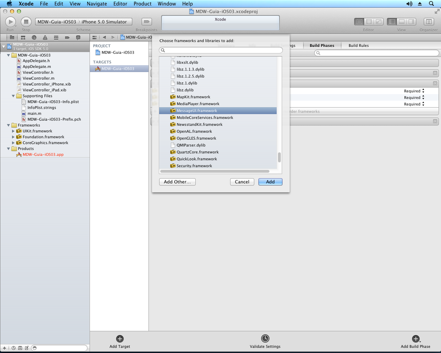Show the issue navigator warning icon
441x353 pixels.
tap(45, 38)
